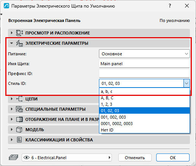Open the Питание dropdown showing Основное

coord(144,54)
